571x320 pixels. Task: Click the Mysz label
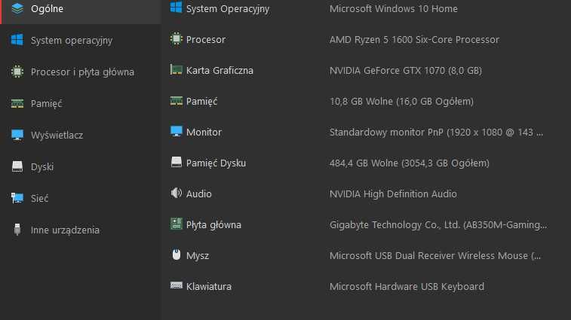(198, 256)
